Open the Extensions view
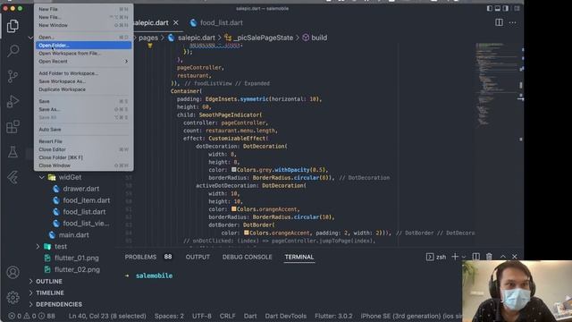The width and height of the screenshot is (572, 322). tap(13, 127)
